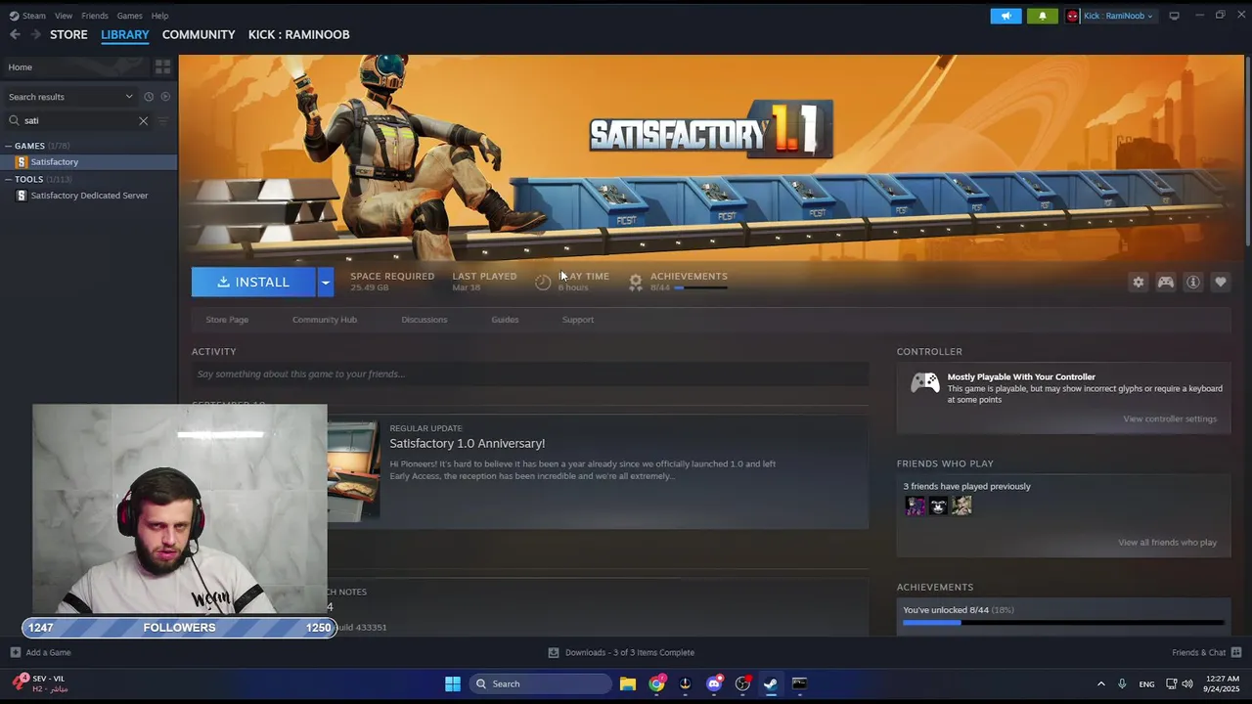This screenshot has width=1252, height=704.
Task: Toggle show ready-to-play games icon
Action: 165,97
